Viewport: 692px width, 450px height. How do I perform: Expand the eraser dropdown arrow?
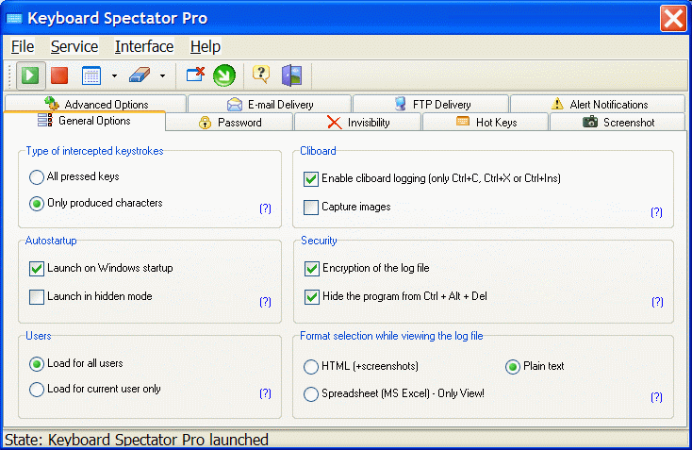click(x=162, y=76)
